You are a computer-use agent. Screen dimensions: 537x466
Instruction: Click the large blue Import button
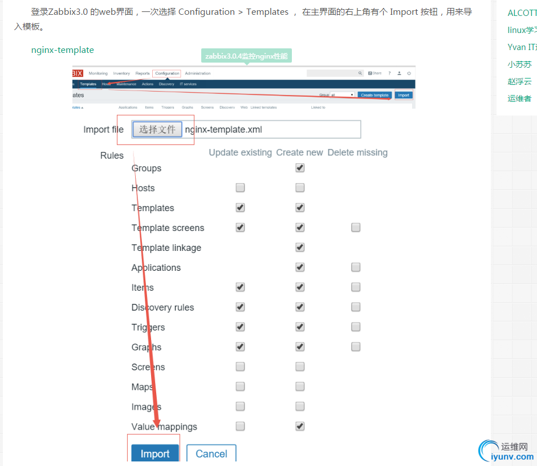[x=155, y=453]
